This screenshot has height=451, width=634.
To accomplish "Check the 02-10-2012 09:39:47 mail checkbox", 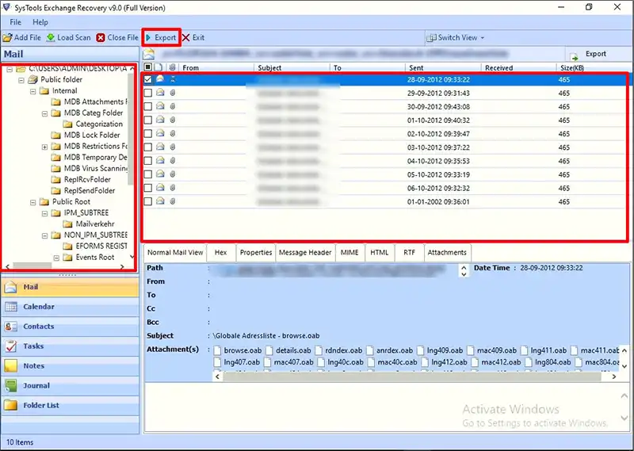I will click(x=148, y=133).
